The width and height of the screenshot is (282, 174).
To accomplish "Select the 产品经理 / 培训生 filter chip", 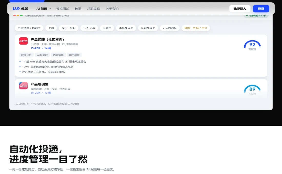I will (x=29, y=28).
